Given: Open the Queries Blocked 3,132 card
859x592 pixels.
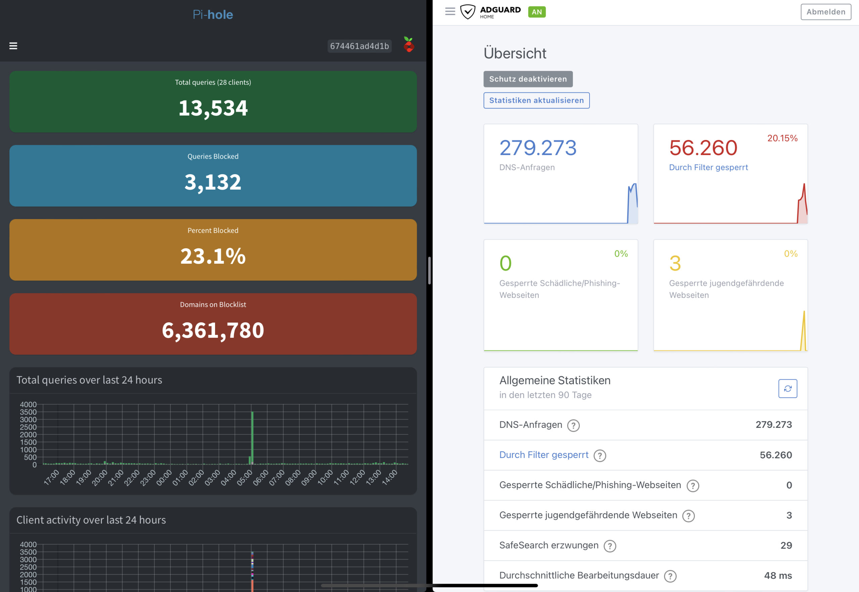Looking at the screenshot, I should [213, 176].
